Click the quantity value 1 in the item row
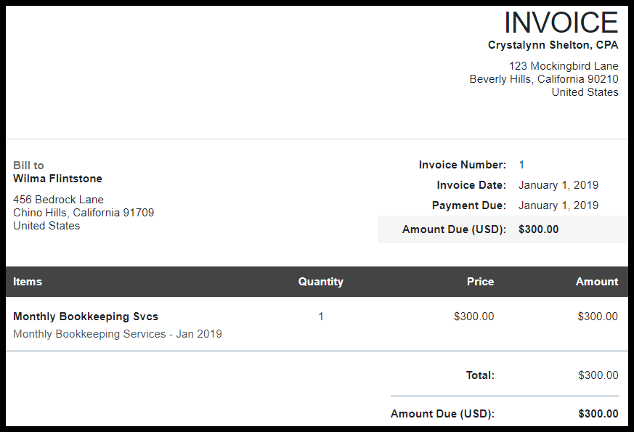The image size is (634, 432). tap(321, 317)
